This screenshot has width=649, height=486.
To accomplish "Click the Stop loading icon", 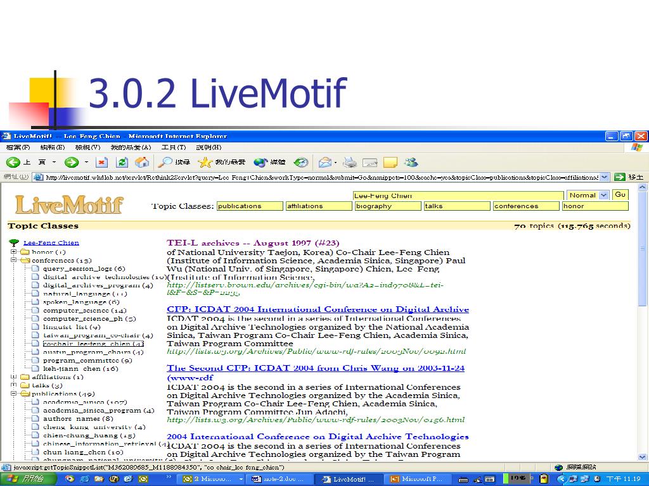I will (x=101, y=163).
